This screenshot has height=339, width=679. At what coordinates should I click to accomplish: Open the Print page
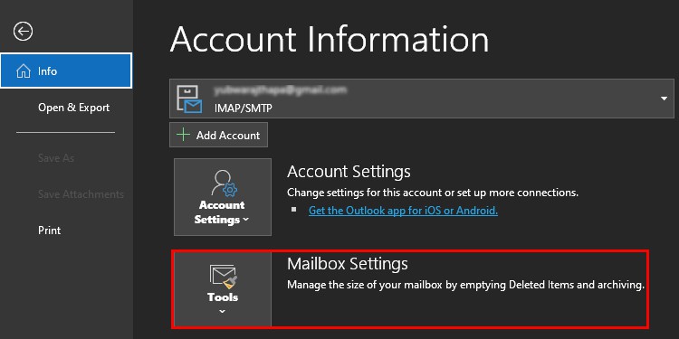(50, 231)
